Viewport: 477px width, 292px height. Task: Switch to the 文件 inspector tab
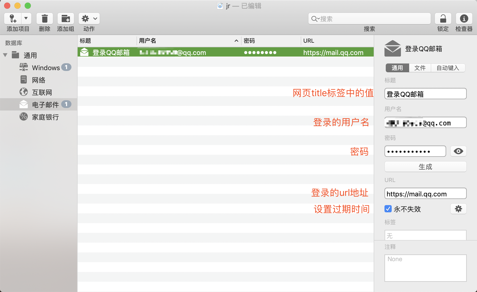[420, 68]
